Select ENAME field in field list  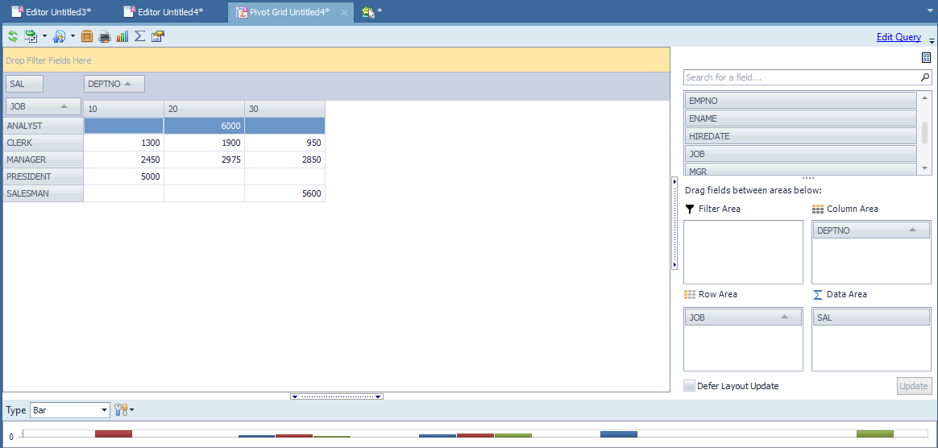(x=801, y=118)
